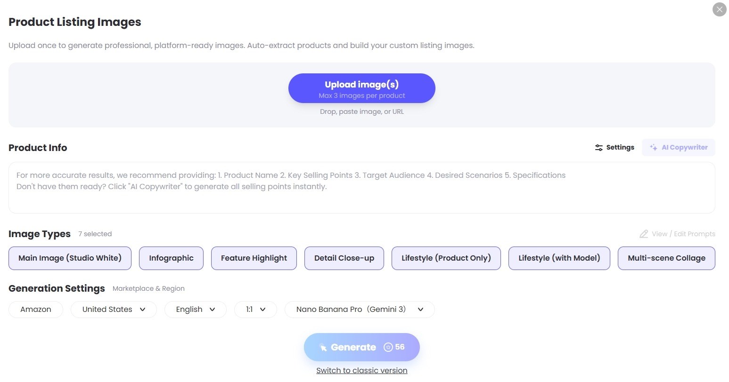This screenshot has height=382, width=729.
Task: Click the AI Copywriter sparkle icon
Action: (x=654, y=148)
